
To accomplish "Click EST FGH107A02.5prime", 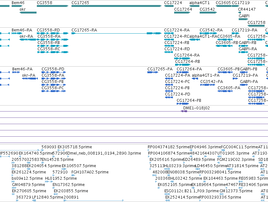I will click(90, 172).
